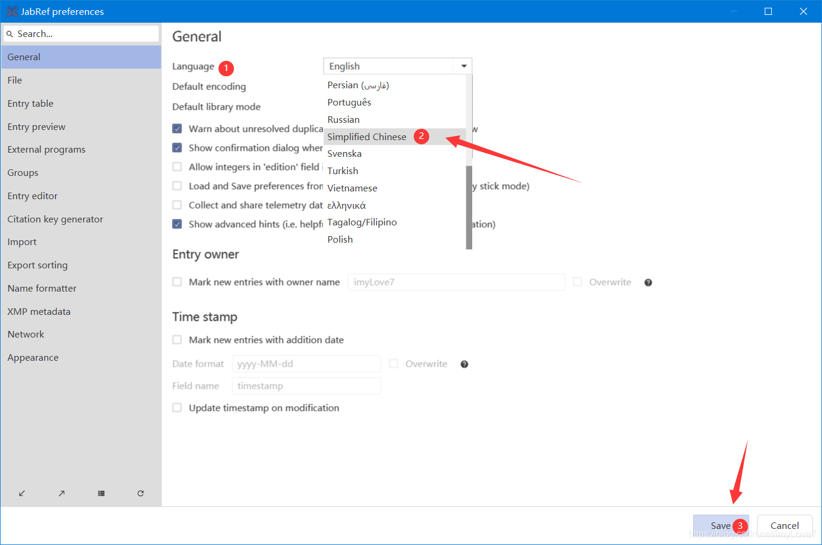
Task: Open the Entry preview section
Action: coord(81,127)
